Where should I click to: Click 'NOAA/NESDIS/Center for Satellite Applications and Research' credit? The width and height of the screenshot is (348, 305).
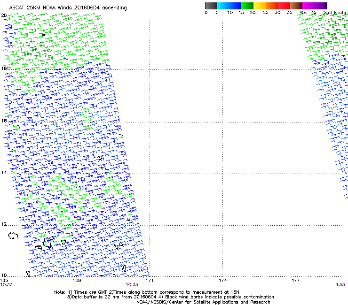click(203, 302)
